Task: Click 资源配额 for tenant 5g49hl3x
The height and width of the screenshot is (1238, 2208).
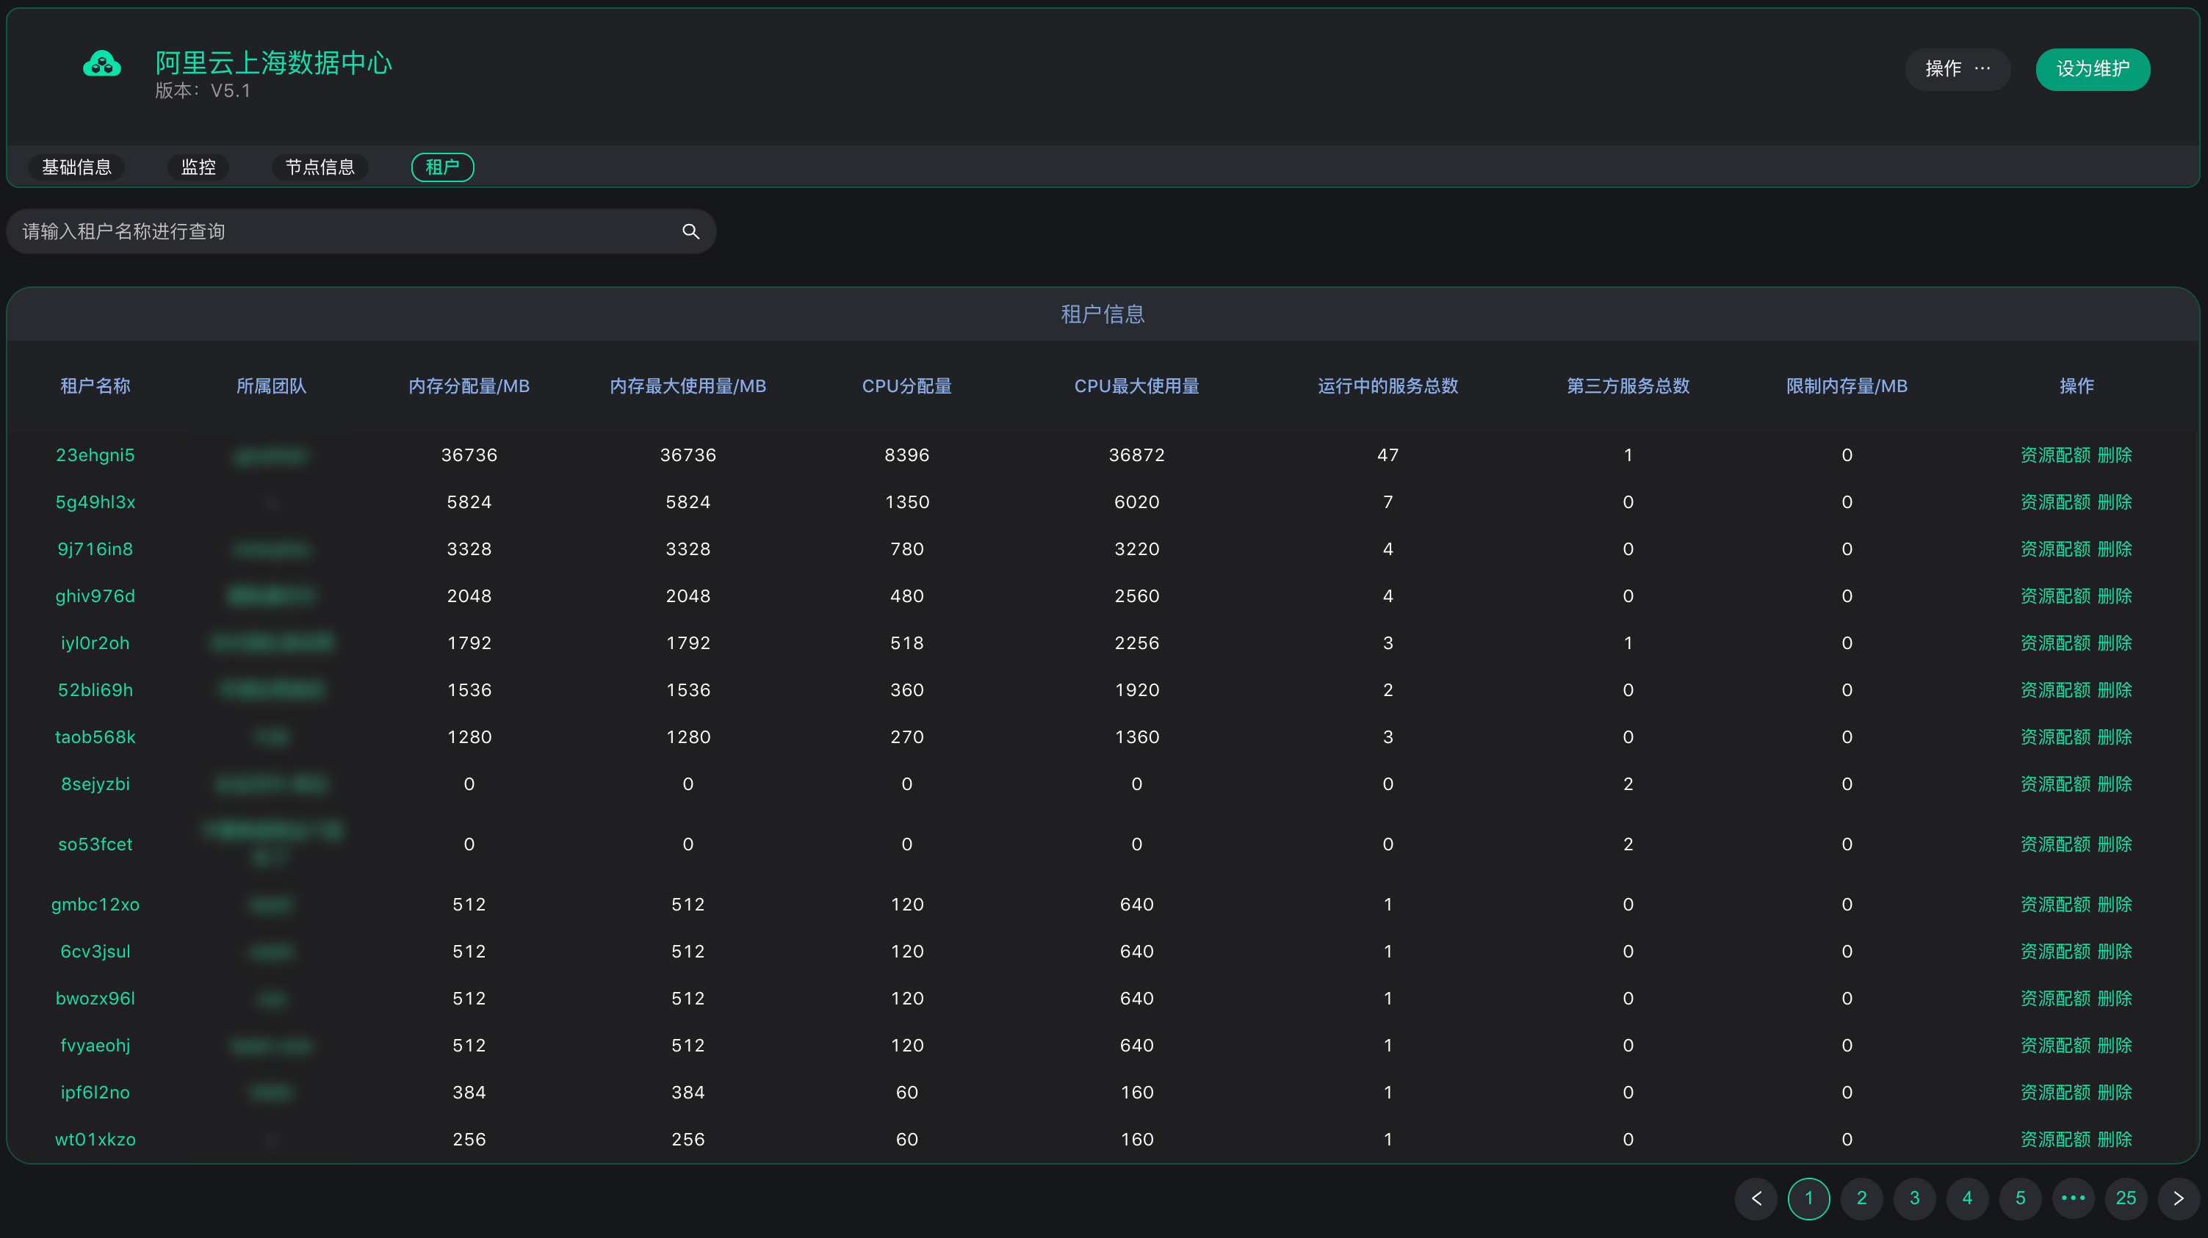Action: coord(2054,502)
